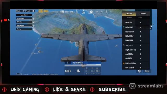This screenshot has width=167, height=94.
Task: Click the SUBSCRIBE text in overlay banner
Action: [112, 90]
